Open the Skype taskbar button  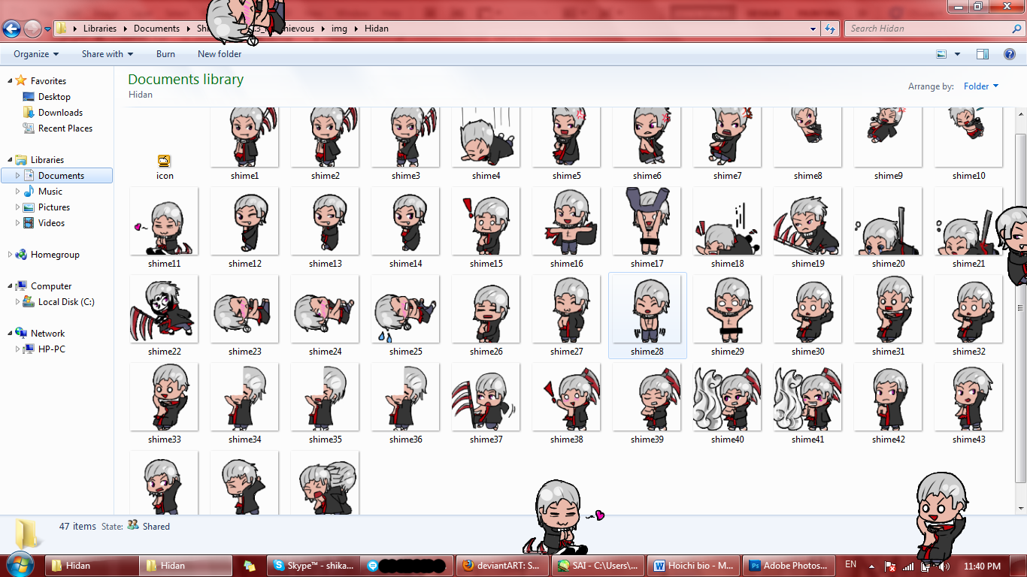(x=314, y=566)
